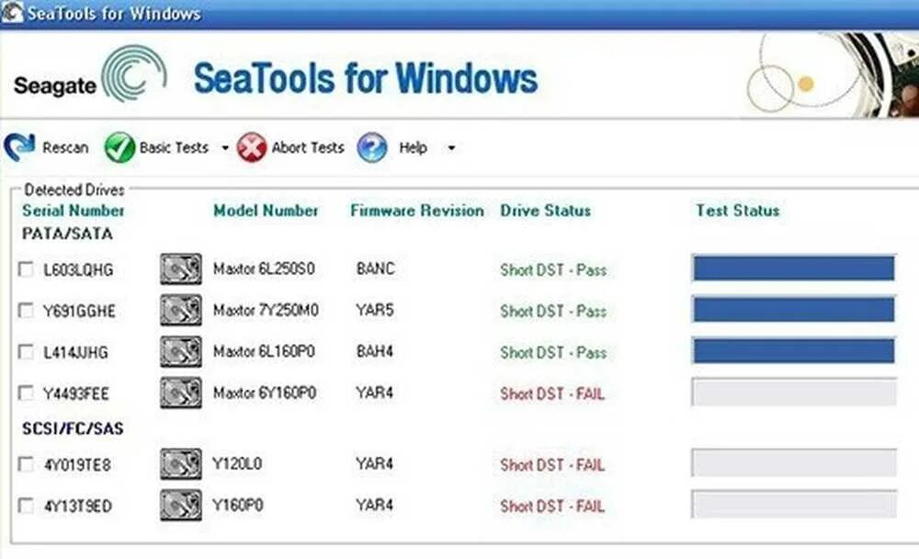
Task: Click the progress bar for drive L414JJHG
Action: 793,351
